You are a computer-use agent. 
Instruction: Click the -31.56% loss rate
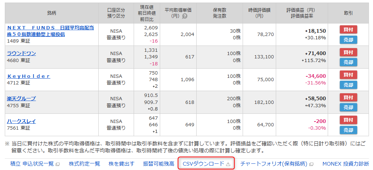tap(315, 83)
